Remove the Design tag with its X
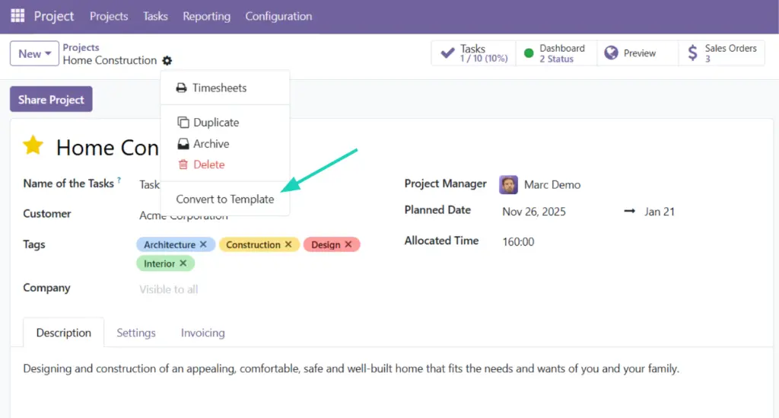The image size is (779, 418). coord(348,244)
